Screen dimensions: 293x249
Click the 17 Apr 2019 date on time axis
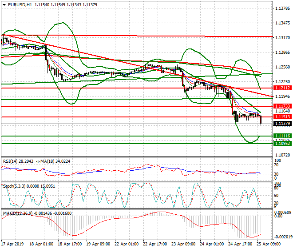tap(12, 244)
